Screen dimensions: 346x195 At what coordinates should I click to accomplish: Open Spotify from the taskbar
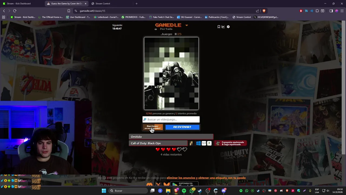(x=184, y=191)
